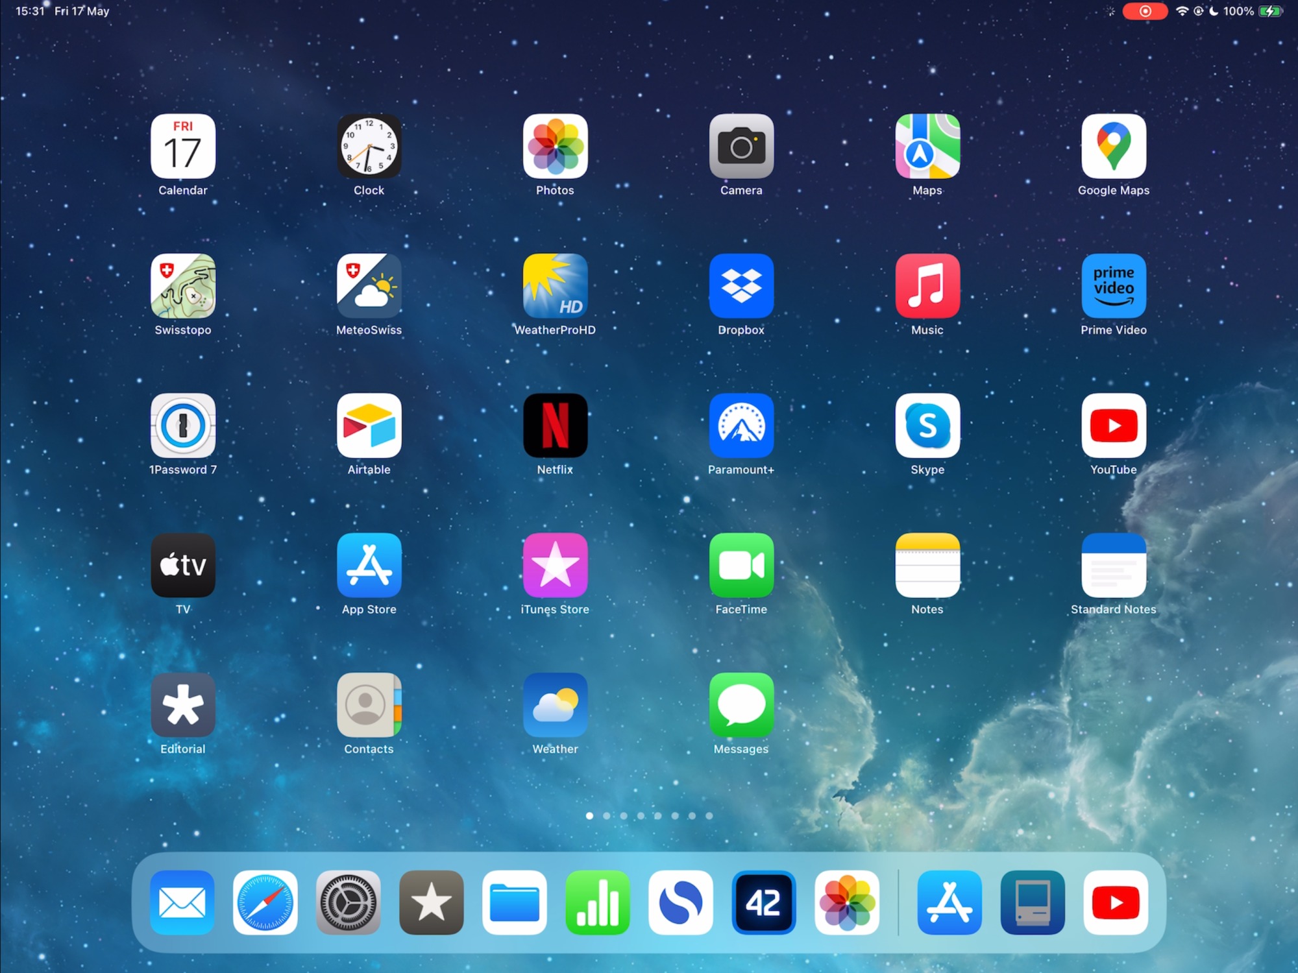The image size is (1298, 973).
Task: Open the Files app in dock
Action: (x=515, y=902)
